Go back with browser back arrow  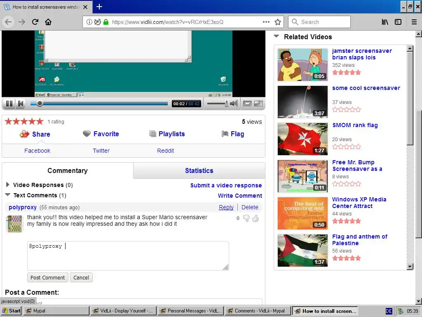coord(8,22)
